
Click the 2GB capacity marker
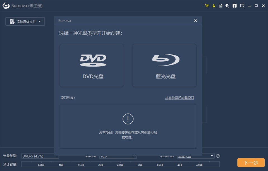pos(100,165)
